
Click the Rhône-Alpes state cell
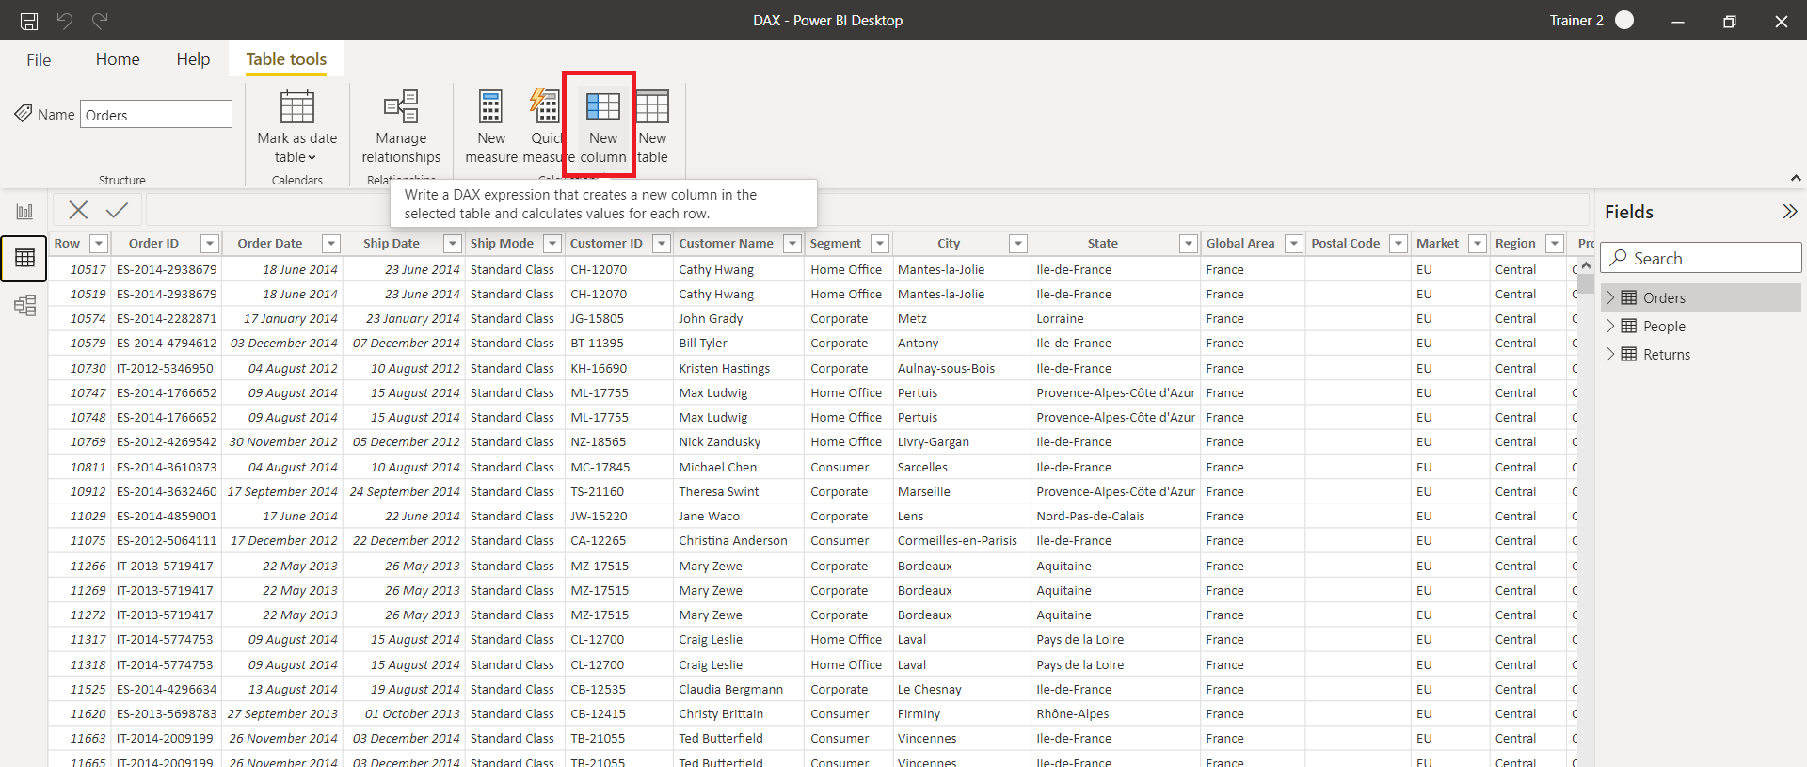pos(1115,713)
